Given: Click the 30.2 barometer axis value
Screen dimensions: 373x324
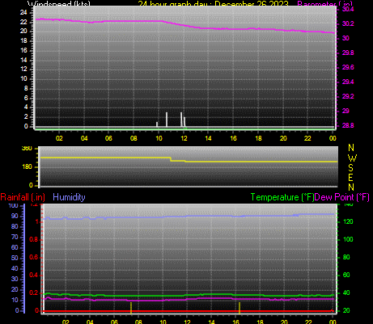Looking at the screenshot, I should (x=348, y=23).
